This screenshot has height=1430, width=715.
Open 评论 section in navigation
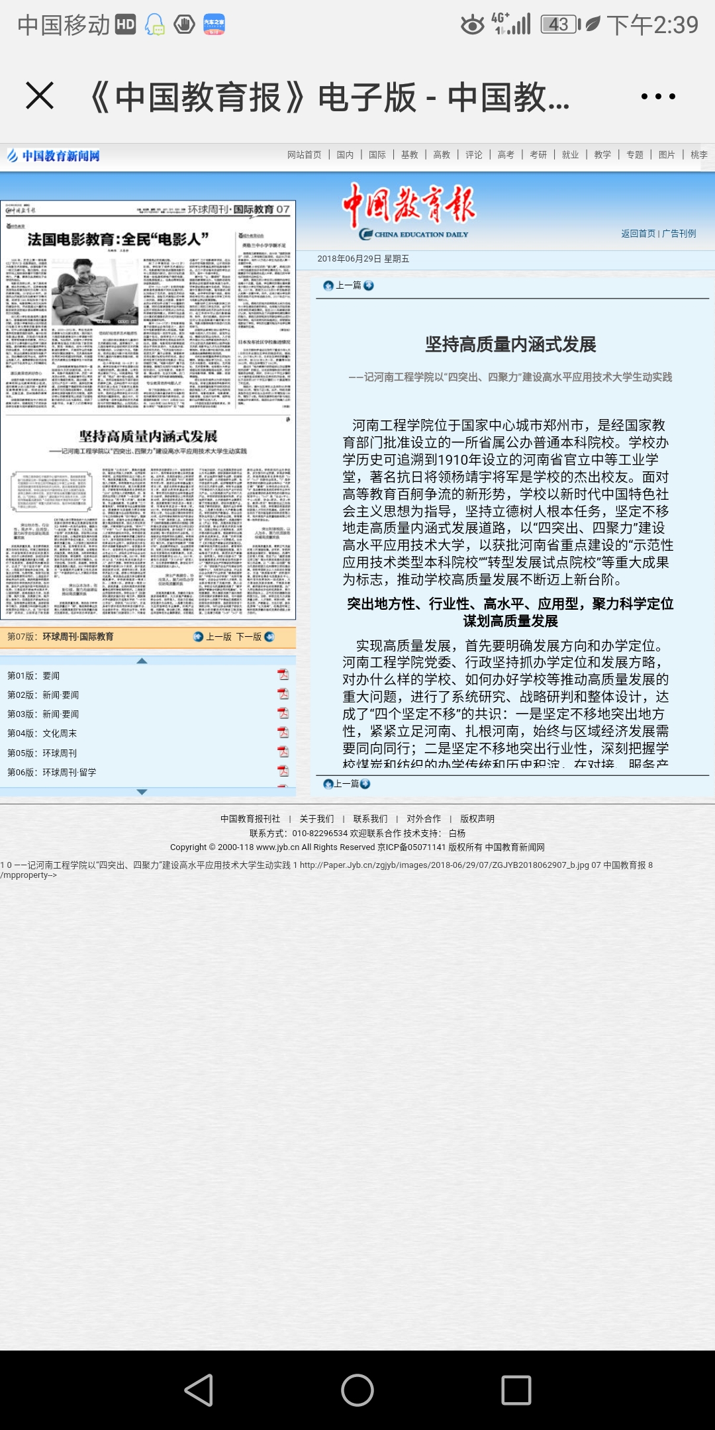point(474,155)
